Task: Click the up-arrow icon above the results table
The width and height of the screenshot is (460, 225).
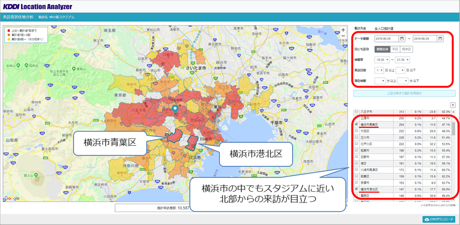Action: 453,104
